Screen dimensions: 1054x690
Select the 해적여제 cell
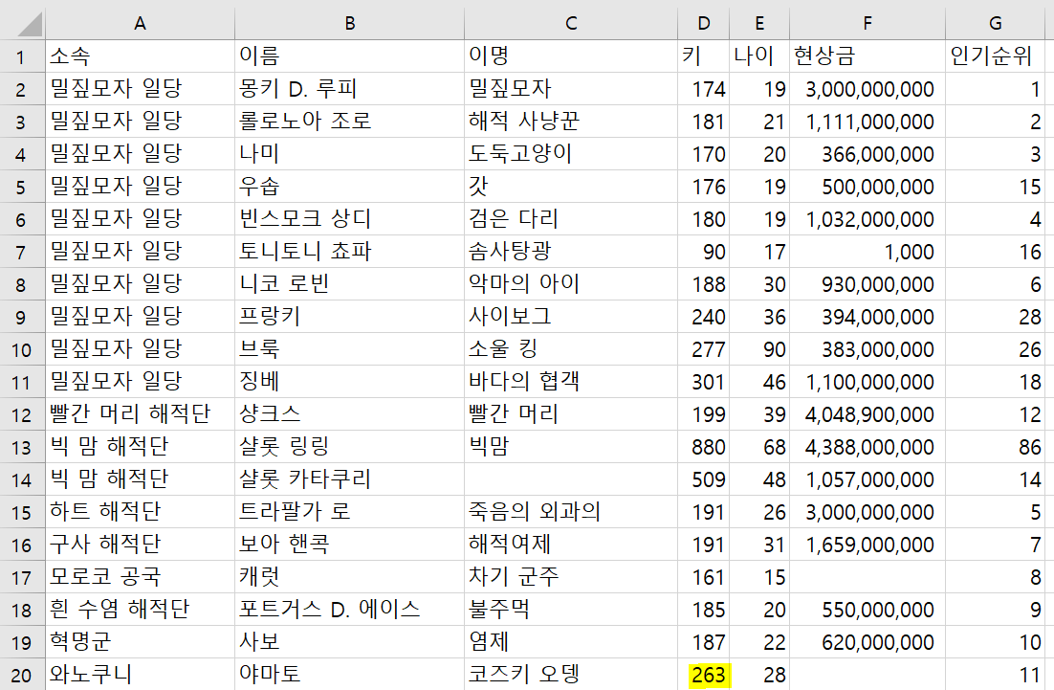coord(571,545)
